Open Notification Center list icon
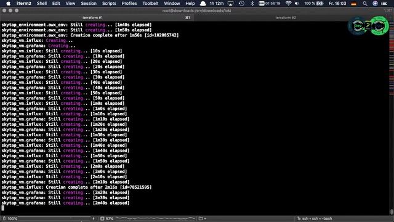Screen dimensions: 394x222 (x=384, y=4)
